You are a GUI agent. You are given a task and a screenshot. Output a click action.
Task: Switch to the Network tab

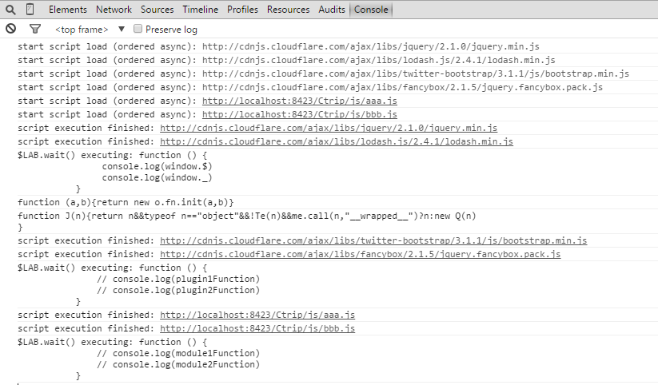(x=114, y=10)
